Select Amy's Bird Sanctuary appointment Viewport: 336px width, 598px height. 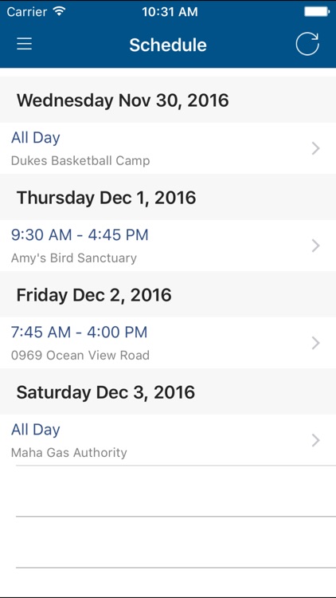pyautogui.click(x=168, y=246)
